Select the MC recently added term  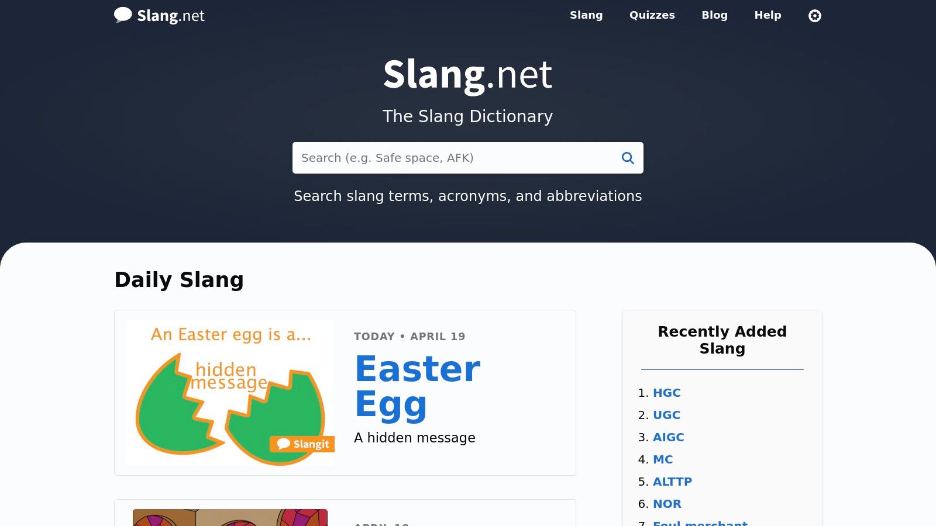pyautogui.click(x=663, y=459)
